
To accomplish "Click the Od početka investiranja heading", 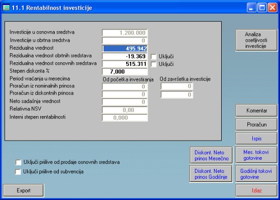I will (x=128, y=79).
